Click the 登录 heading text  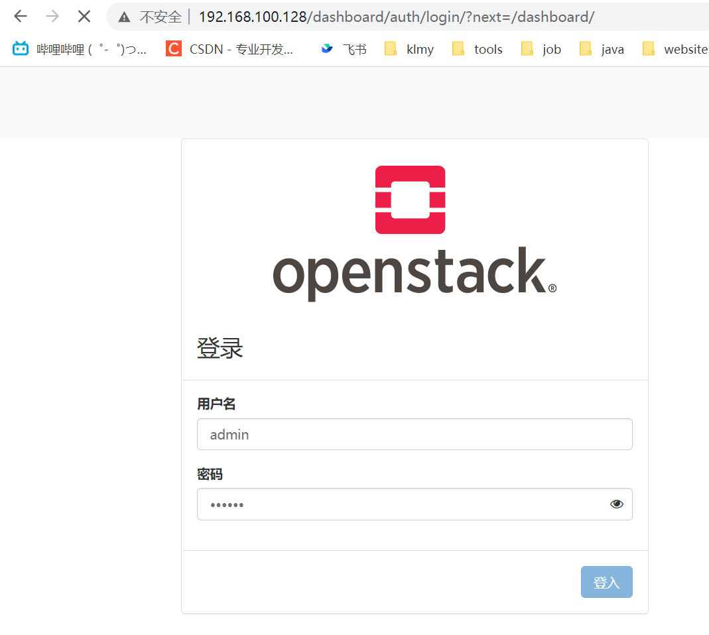(x=220, y=349)
